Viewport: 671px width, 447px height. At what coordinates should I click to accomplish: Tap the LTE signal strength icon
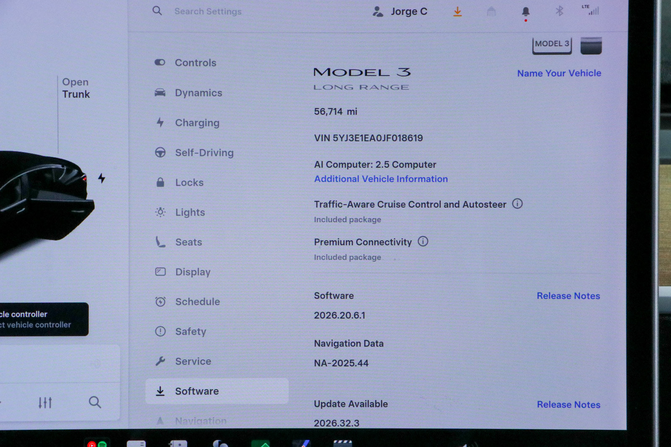[591, 10]
